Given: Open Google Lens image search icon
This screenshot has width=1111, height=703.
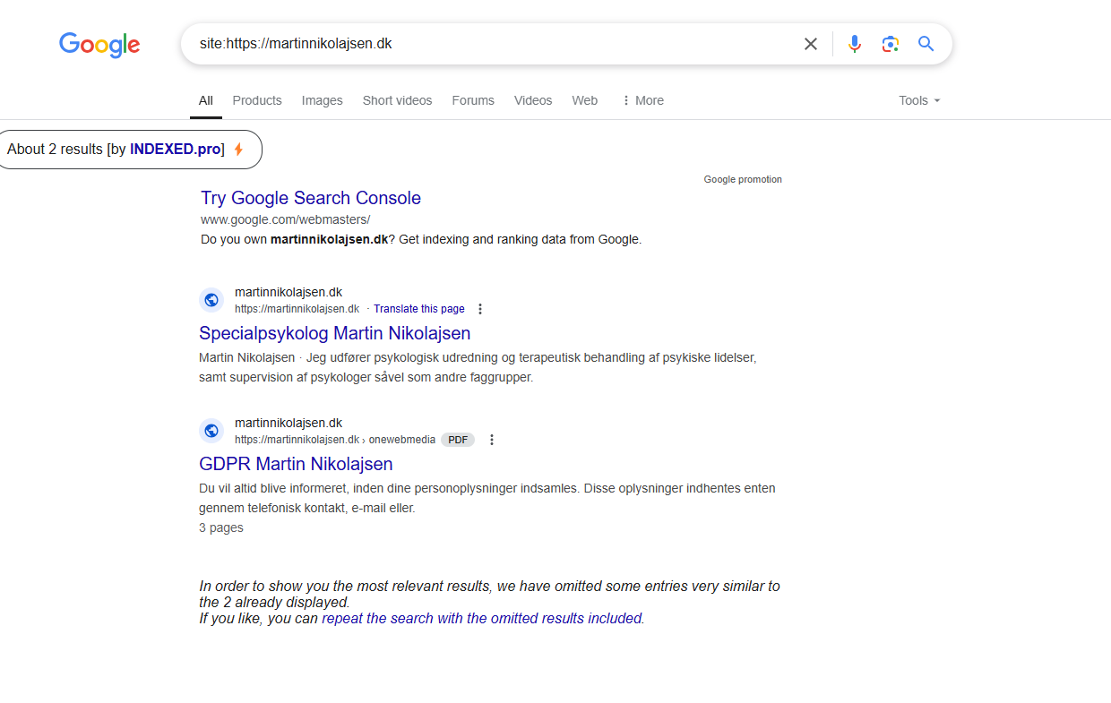Looking at the screenshot, I should click(x=890, y=44).
